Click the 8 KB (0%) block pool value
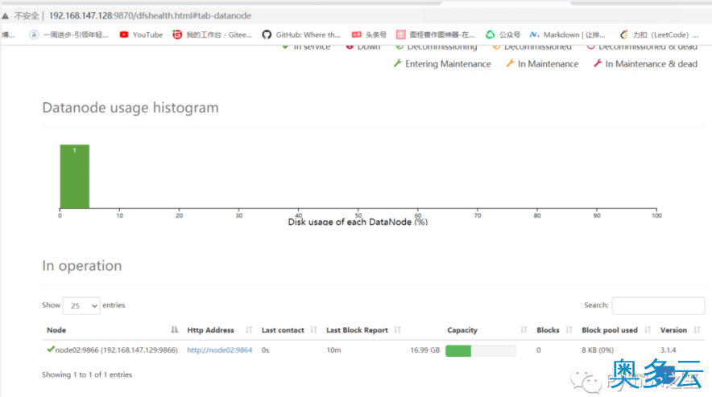 598,350
